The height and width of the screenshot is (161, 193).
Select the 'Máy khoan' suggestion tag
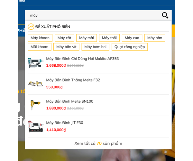(40, 38)
